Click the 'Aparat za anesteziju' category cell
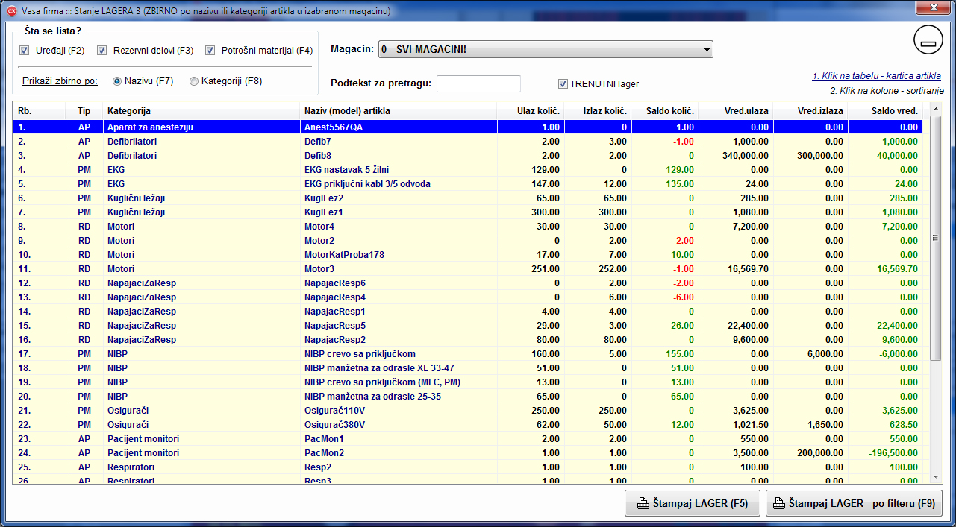The image size is (956, 527). (201, 127)
